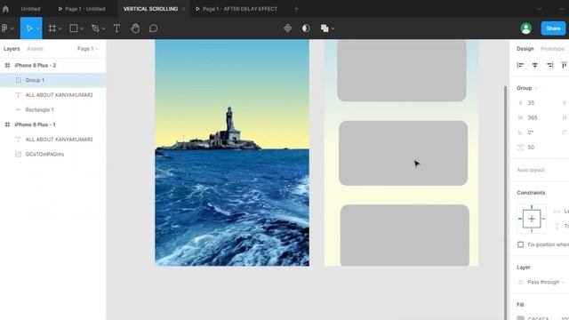Click the new tab plus icon
This screenshot has width=569, height=320.
(x=296, y=9)
